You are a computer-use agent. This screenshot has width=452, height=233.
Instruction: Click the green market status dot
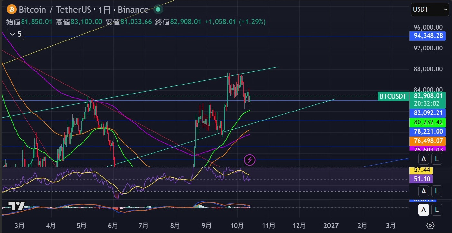[158, 10]
